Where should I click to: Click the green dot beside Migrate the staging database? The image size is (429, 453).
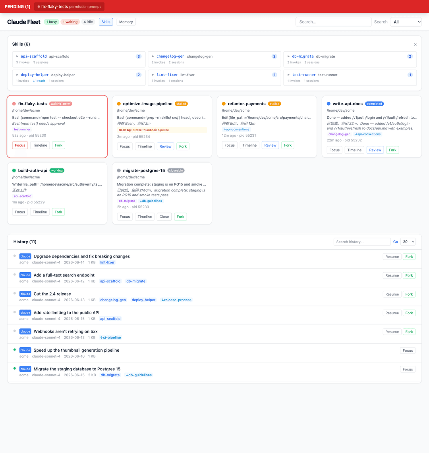[x=14, y=368]
